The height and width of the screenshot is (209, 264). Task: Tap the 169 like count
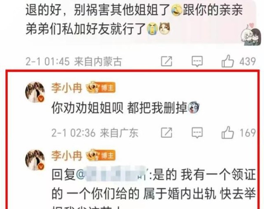pos(247,133)
